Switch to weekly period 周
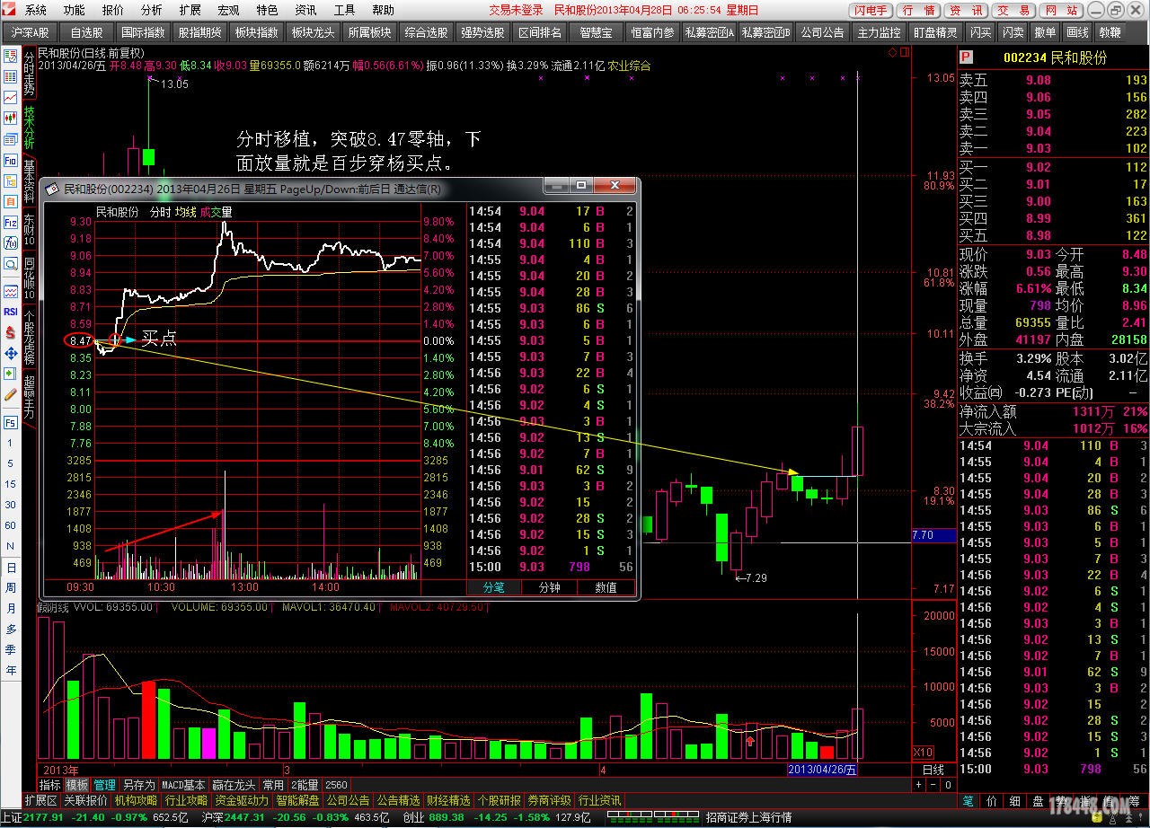1150x828 pixels. pos(11,588)
